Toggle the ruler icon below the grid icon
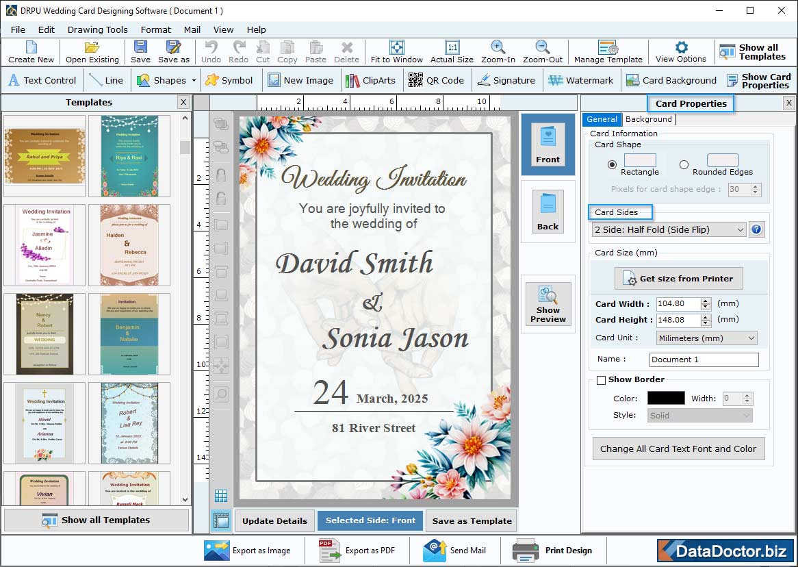Viewport: 798px width, 567px height. (x=221, y=520)
